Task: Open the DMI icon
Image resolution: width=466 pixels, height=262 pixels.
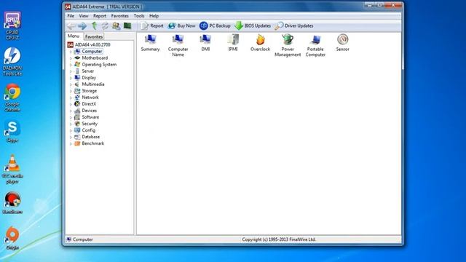Action: click(x=205, y=43)
